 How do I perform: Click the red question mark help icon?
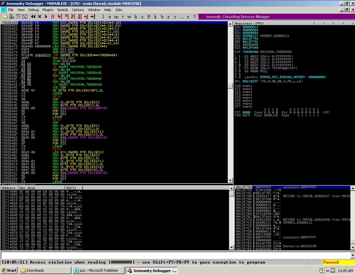coord(194,17)
